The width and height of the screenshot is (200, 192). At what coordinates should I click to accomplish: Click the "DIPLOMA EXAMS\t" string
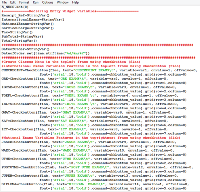(x=86, y=184)
